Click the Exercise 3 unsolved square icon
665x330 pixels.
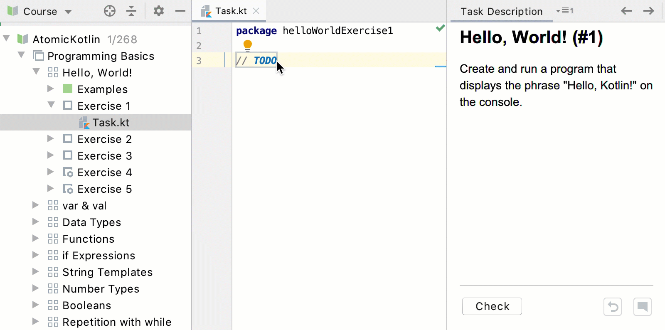click(x=68, y=155)
